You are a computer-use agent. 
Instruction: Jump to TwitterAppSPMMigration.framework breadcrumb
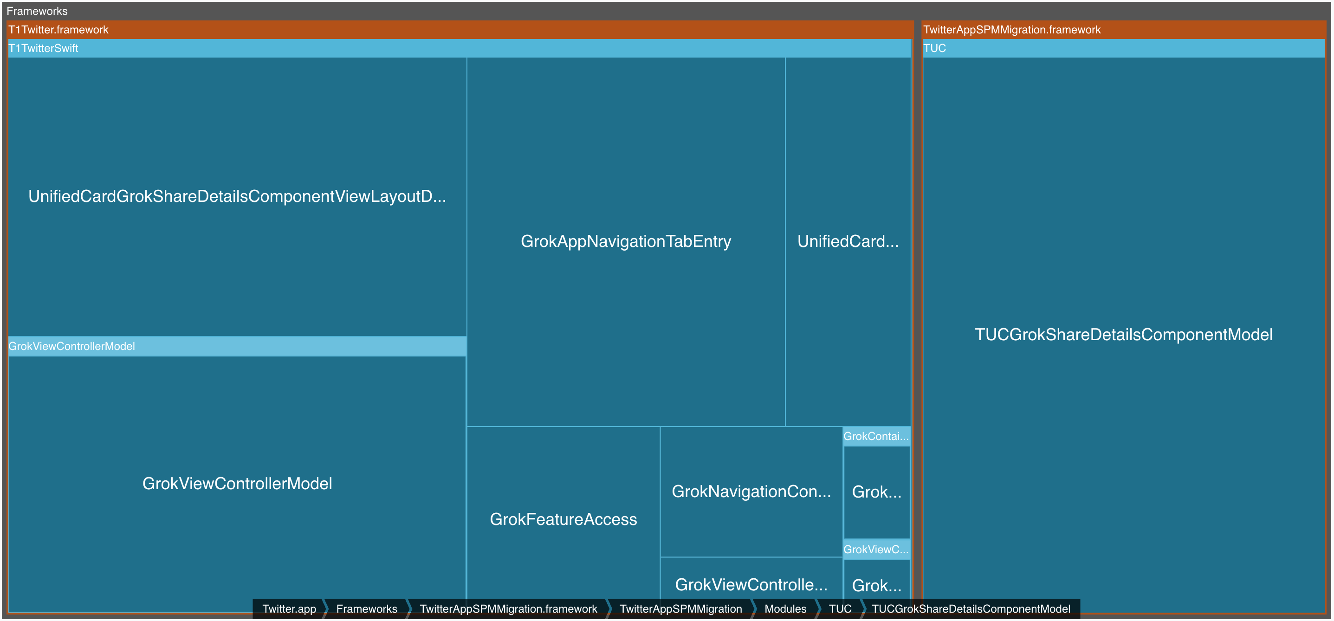point(508,608)
